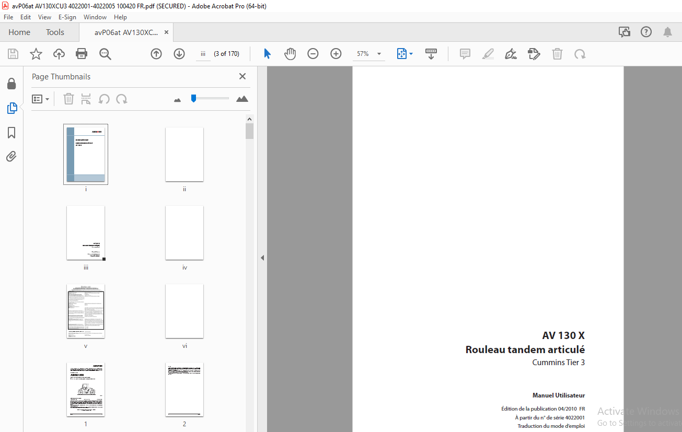Click the insert page break icon in thumbnails
682x432 pixels.
(86, 99)
